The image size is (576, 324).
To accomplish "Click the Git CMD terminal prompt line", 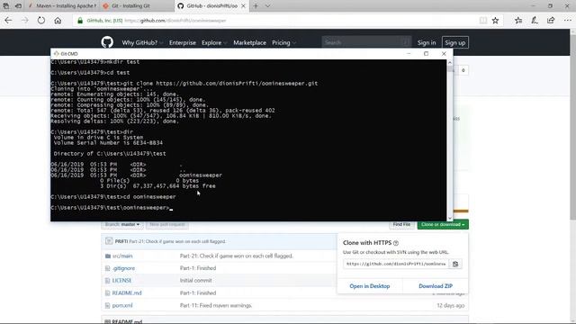I will pos(112,208).
